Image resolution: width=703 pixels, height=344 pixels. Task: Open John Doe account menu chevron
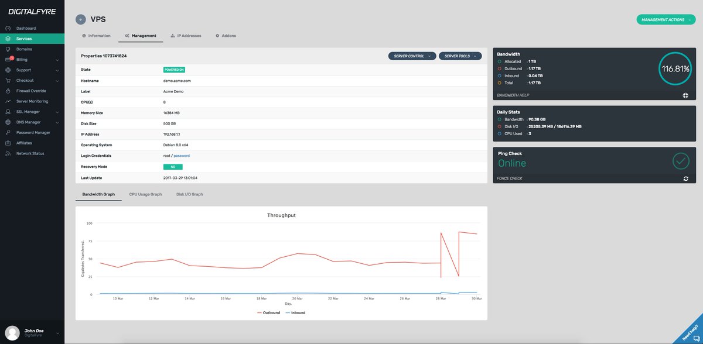[57, 333]
